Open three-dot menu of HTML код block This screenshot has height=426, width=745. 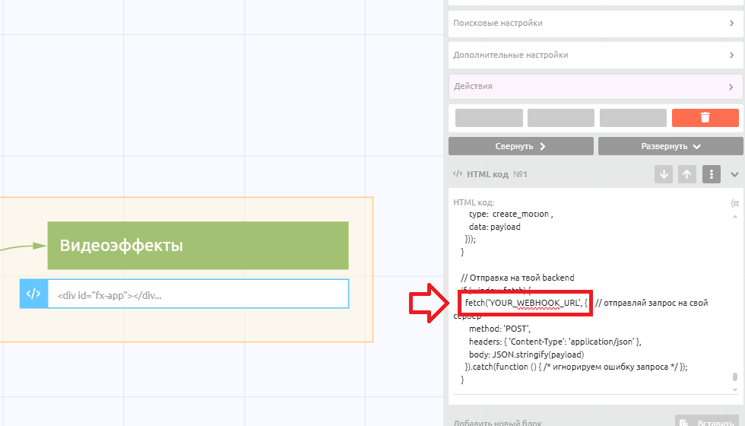coord(711,174)
